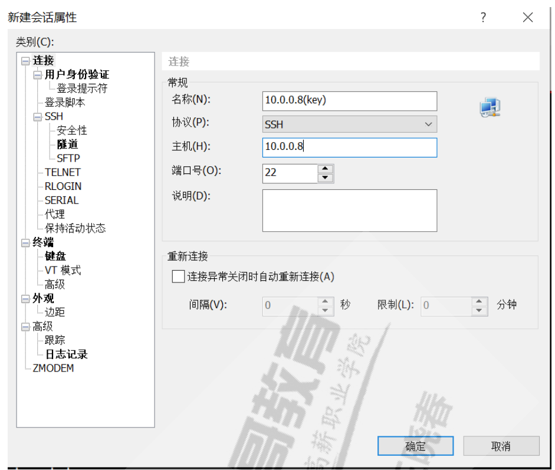Select 安全性 tree item

(x=72, y=130)
